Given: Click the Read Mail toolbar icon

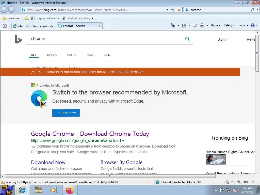Looking at the screenshot, I should pos(195,25).
